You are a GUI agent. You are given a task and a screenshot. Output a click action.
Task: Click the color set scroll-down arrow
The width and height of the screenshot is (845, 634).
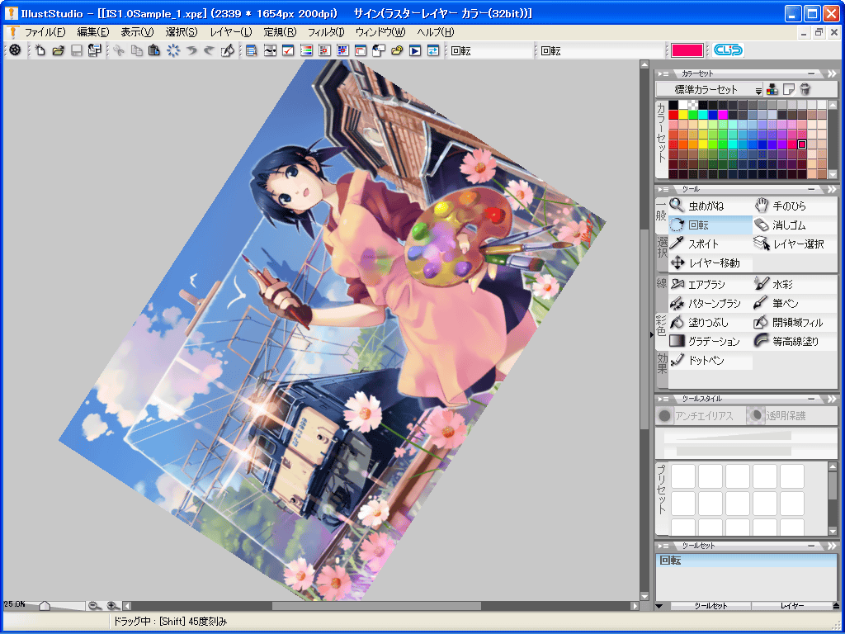tap(833, 175)
